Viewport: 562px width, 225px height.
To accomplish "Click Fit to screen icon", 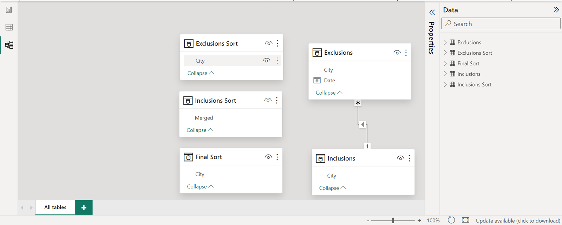I will 465,220.
